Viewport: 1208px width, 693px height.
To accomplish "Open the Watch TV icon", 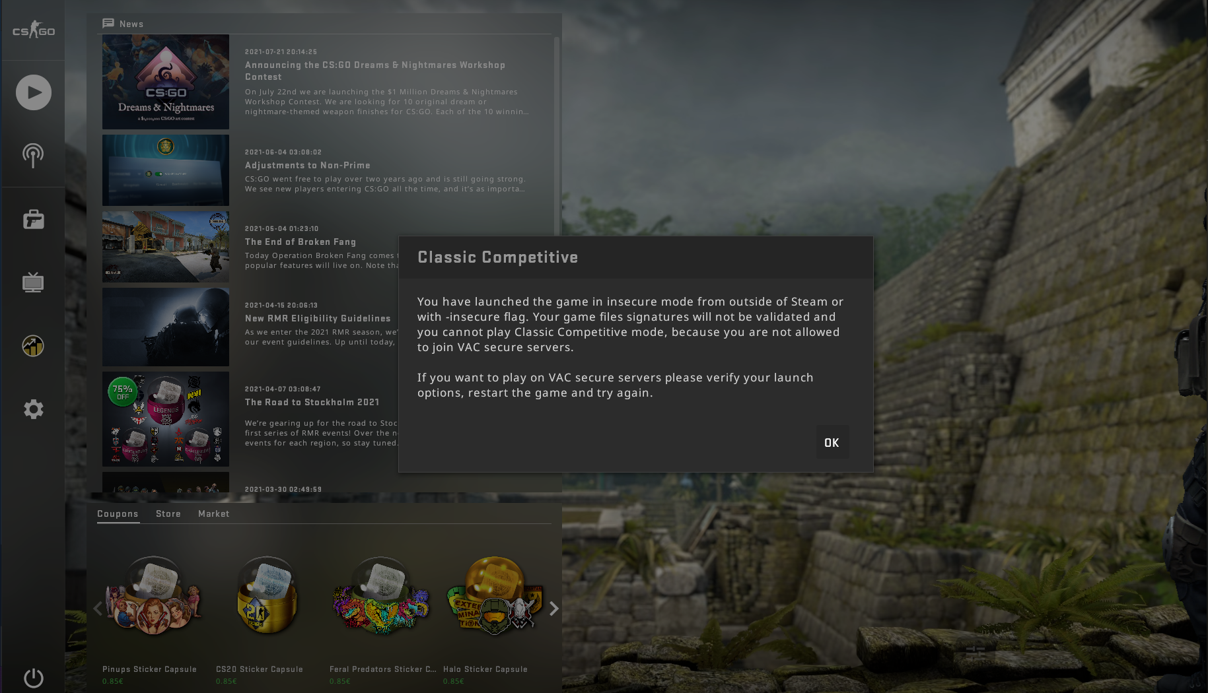I will 33,282.
